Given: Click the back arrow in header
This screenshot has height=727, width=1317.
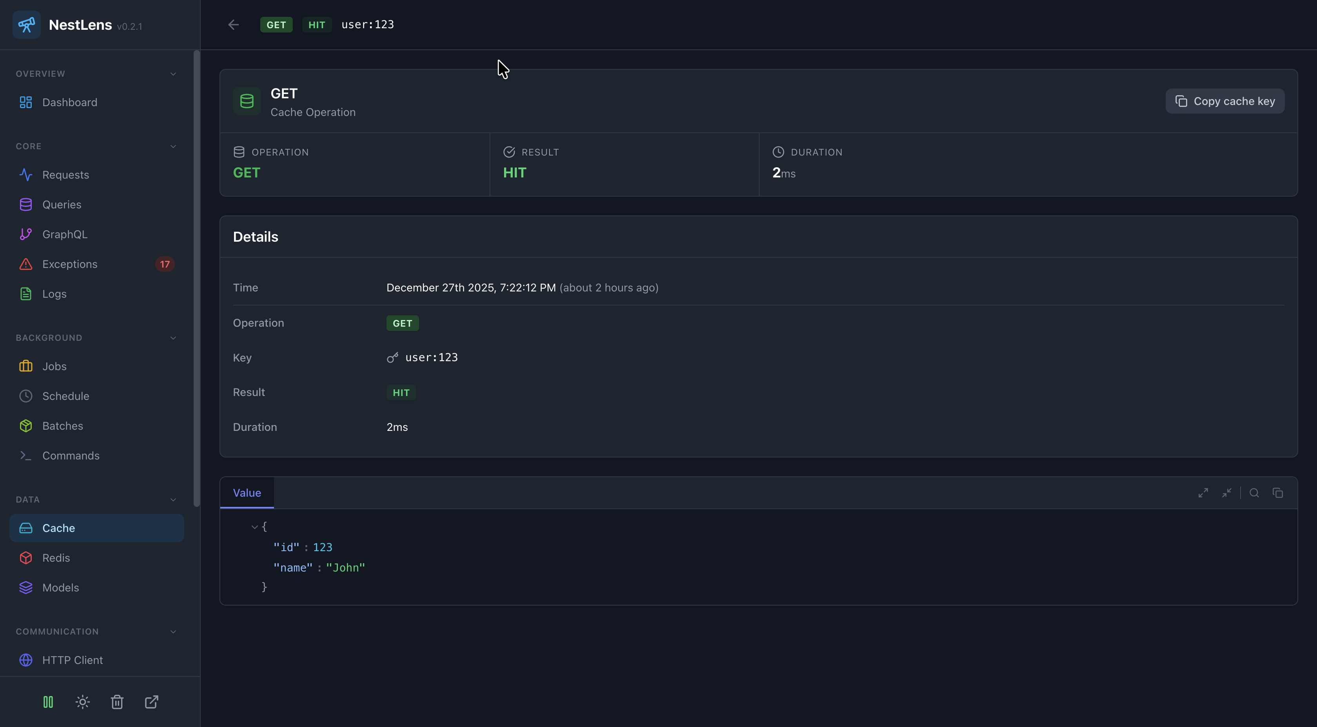Looking at the screenshot, I should [x=234, y=25].
